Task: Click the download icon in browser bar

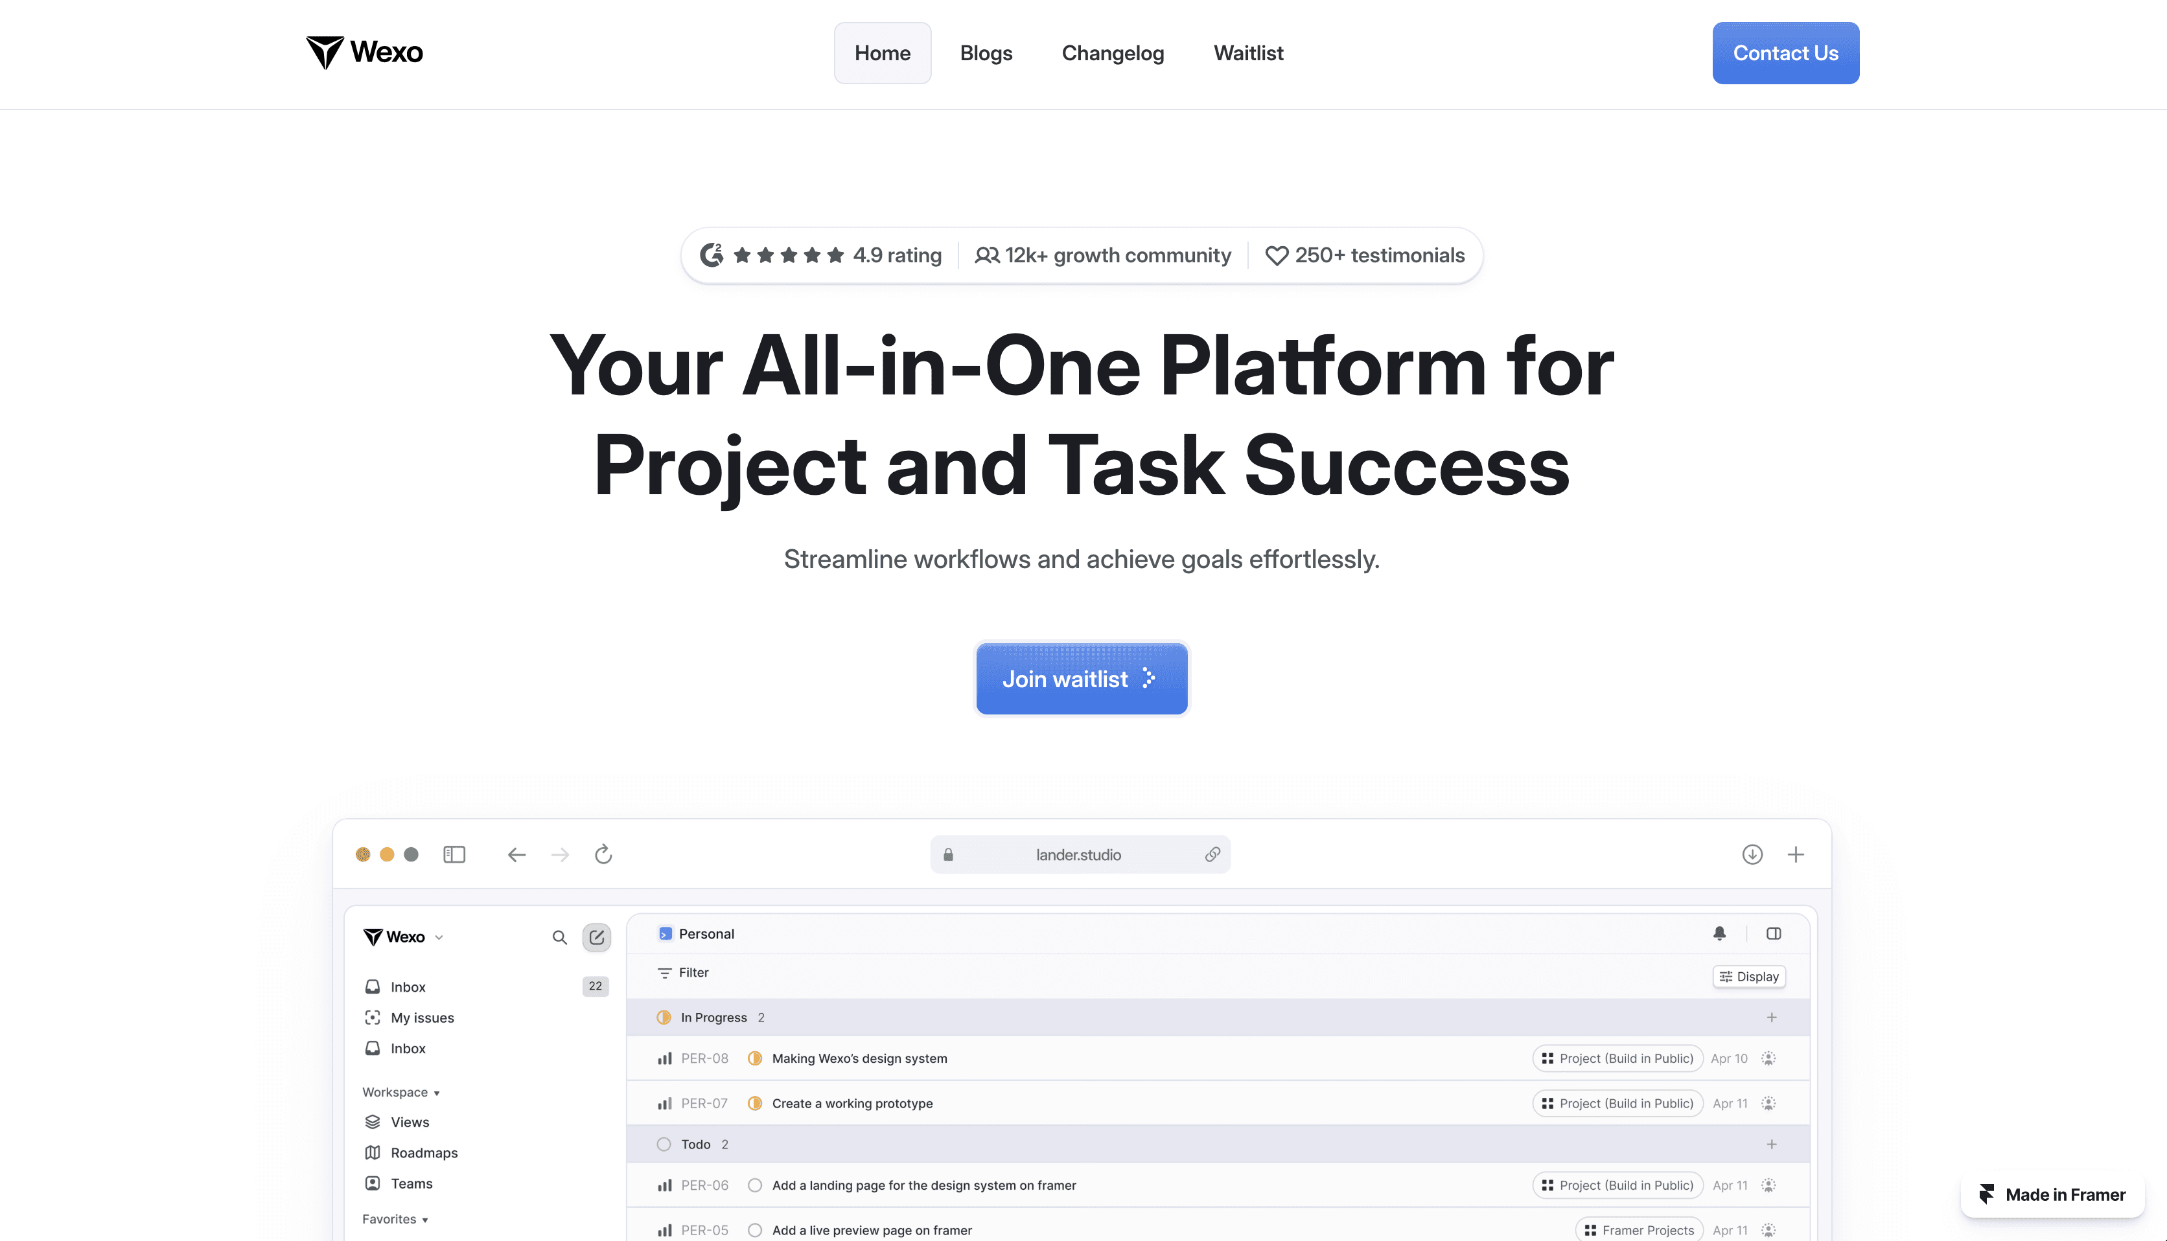Action: click(1752, 854)
